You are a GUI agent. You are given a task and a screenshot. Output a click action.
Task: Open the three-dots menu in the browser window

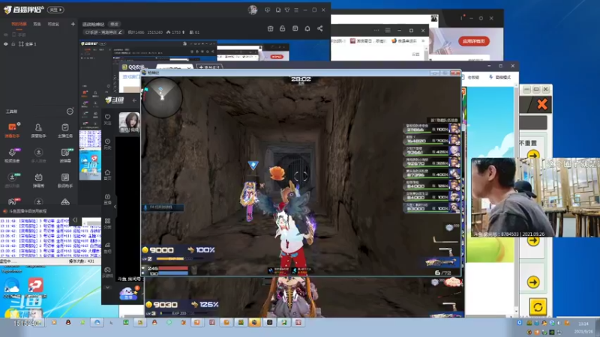point(376,30)
